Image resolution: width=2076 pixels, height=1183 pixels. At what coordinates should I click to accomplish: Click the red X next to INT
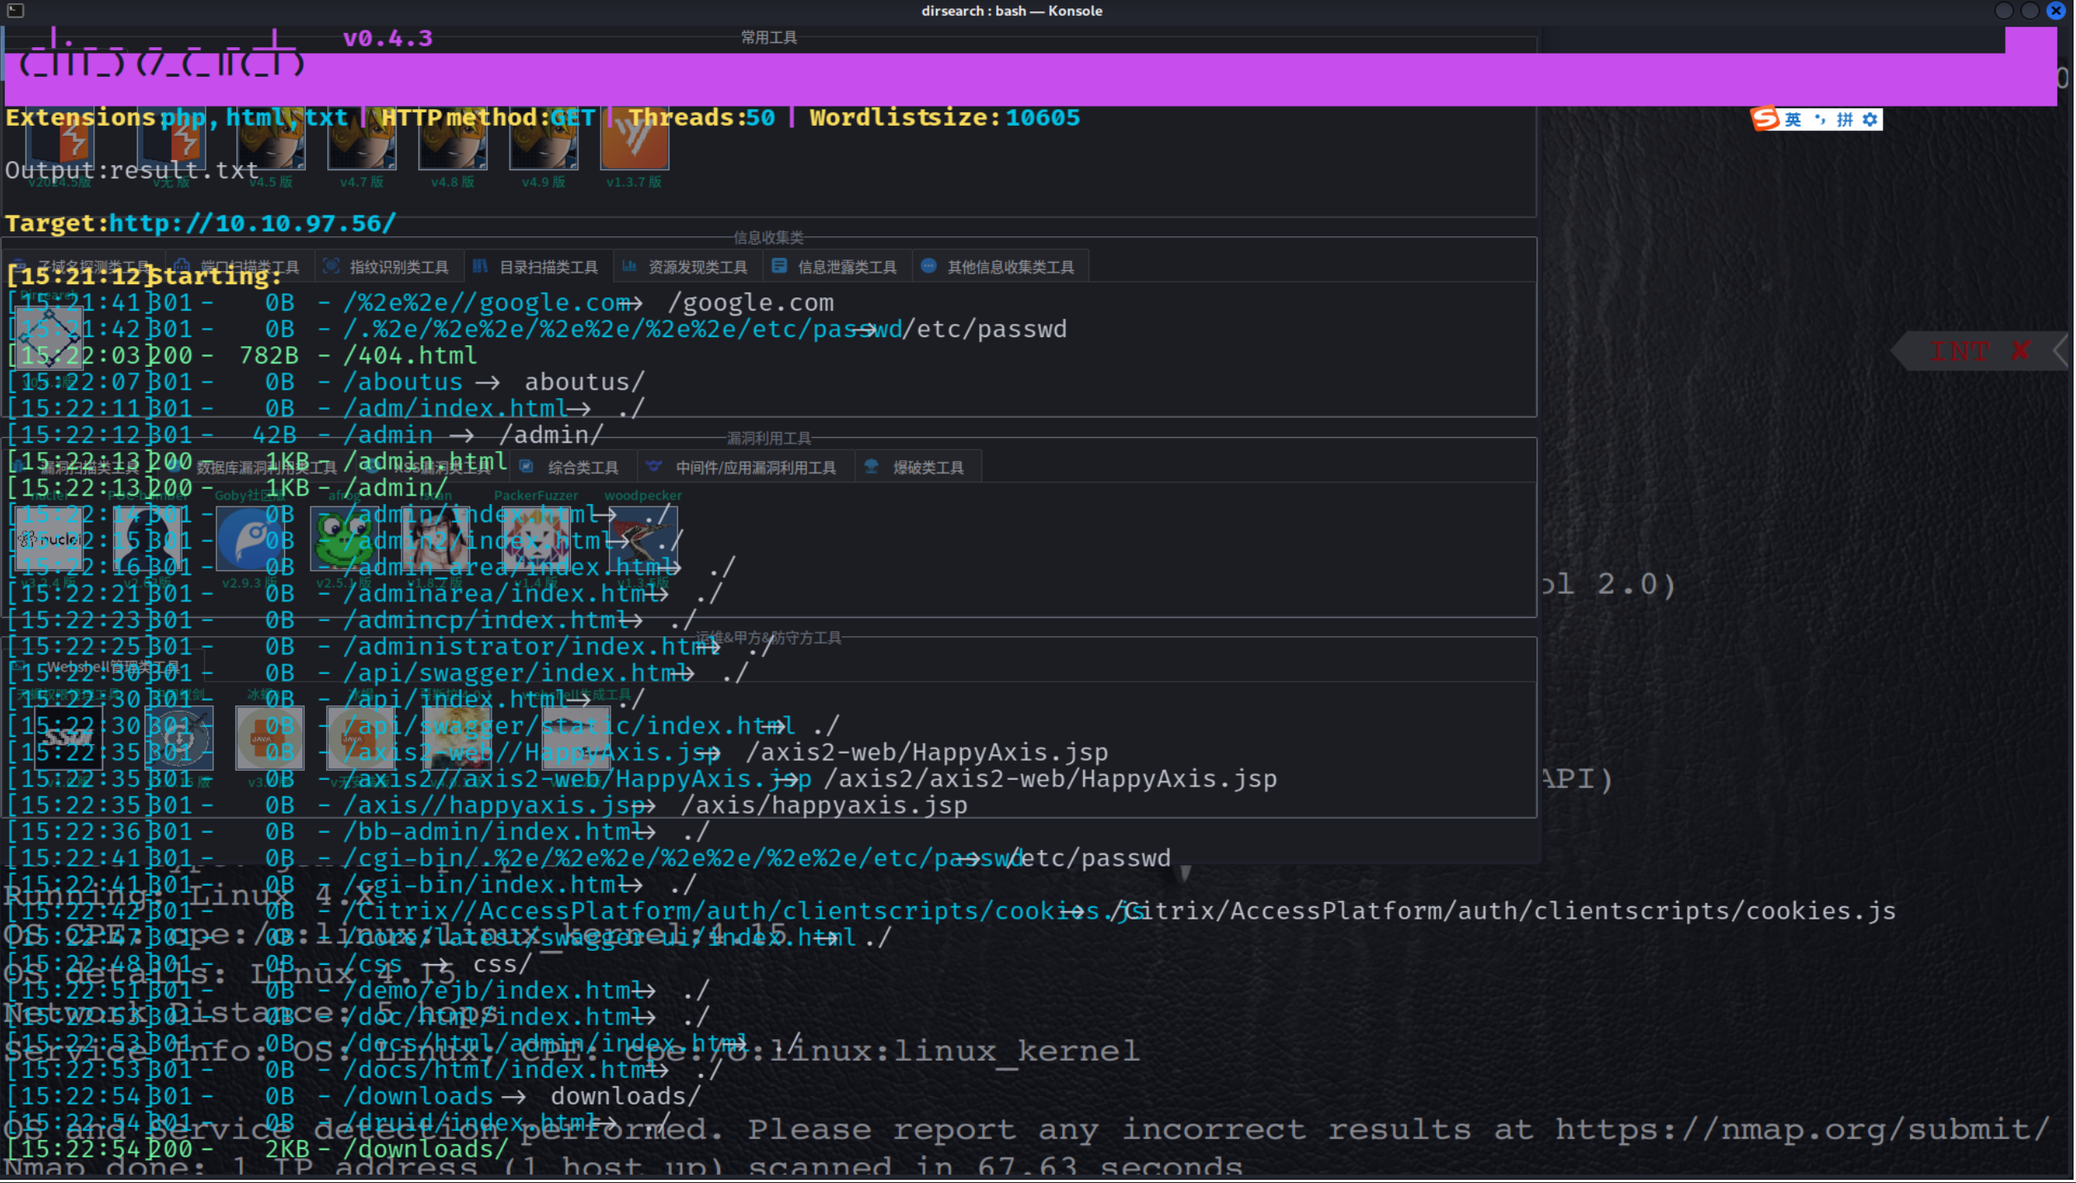tap(2020, 351)
